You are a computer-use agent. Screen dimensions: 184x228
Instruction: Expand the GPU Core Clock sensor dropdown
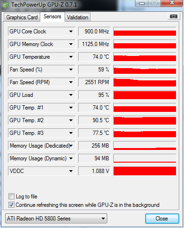point(71,31)
